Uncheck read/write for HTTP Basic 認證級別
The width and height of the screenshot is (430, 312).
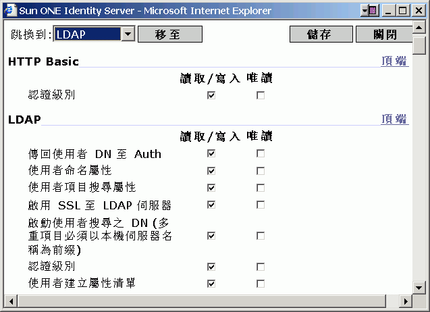pos(211,95)
